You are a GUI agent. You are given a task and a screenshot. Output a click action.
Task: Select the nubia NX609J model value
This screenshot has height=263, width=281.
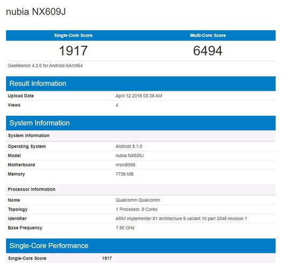click(x=129, y=156)
